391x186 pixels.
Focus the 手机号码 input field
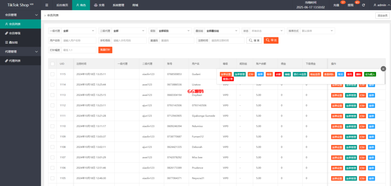point(129,40)
